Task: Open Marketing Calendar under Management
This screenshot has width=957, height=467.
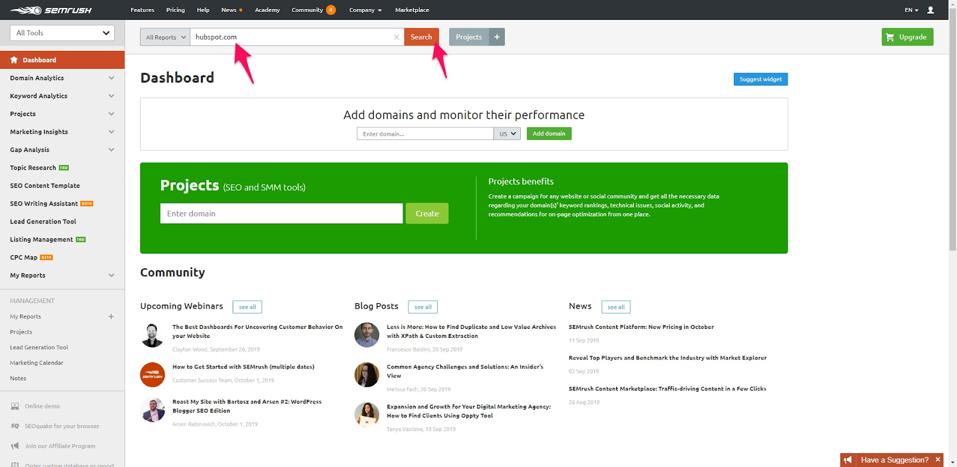Action: tap(36, 363)
